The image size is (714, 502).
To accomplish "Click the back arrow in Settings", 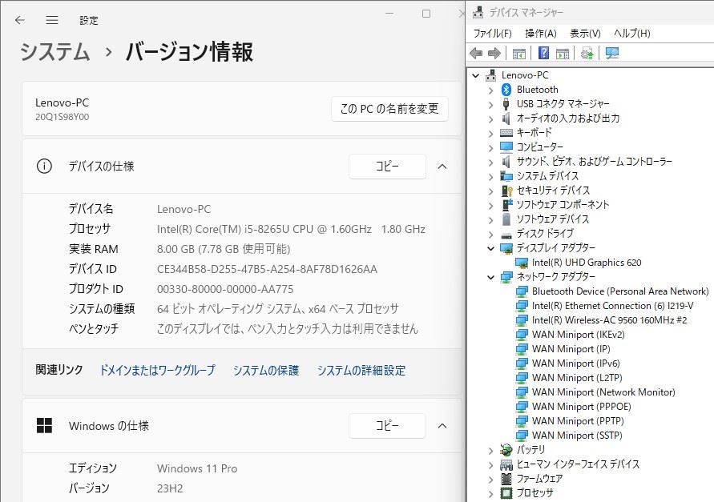I will 19,20.
